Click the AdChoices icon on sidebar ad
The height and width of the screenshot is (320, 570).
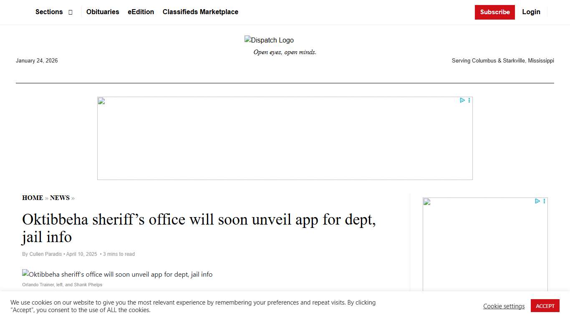(537, 201)
